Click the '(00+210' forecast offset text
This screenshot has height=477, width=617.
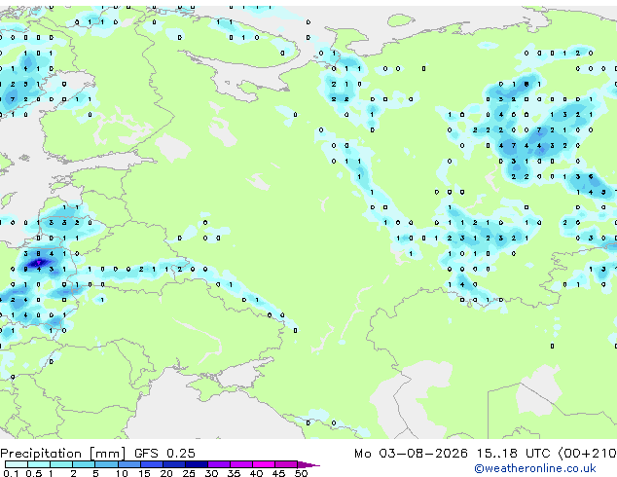(x=588, y=454)
